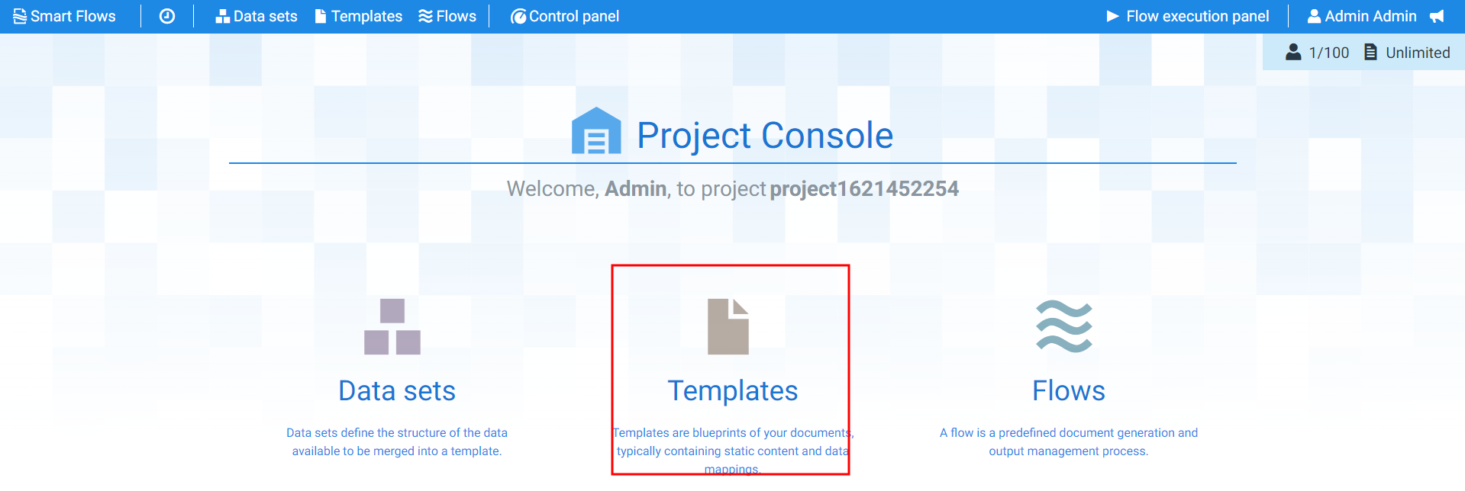Screen dimensions: 1465x491
Task: Click the megaphone announcements icon
Action: (x=1437, y=16)
